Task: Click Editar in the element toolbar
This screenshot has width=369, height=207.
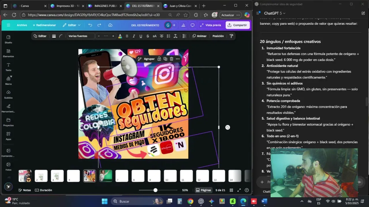Action: [x=40, y=36]
